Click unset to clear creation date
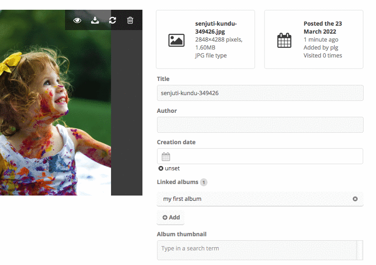This screenshot has width=376, height=265. point(169,169)
